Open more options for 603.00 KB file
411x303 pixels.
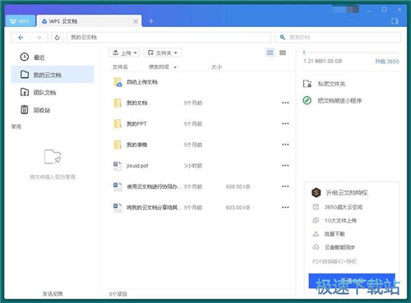pos(285,208)
